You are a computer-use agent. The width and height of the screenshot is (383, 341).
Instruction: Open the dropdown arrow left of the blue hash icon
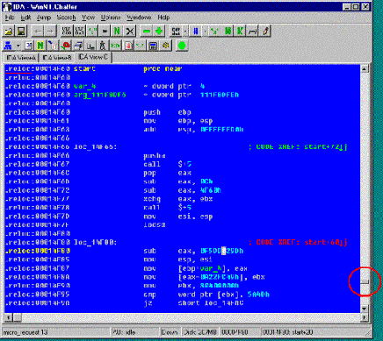coord(185,31)
